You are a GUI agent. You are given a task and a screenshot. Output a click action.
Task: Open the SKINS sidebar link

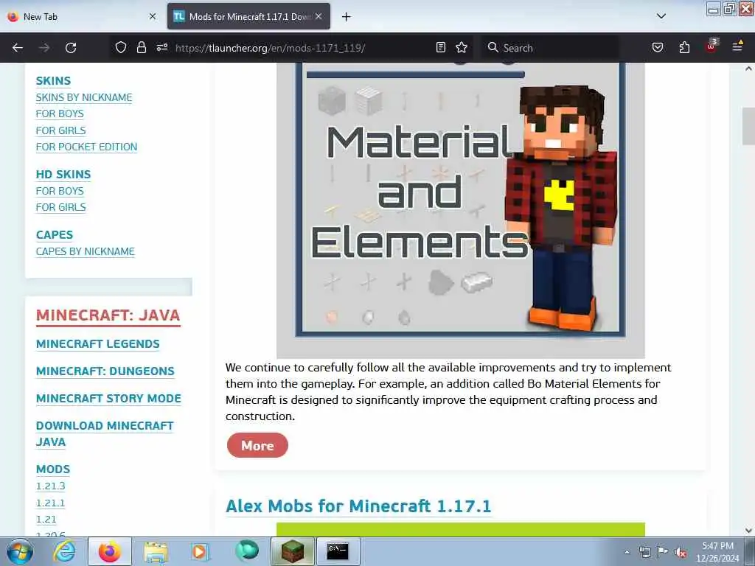(x=53, y=81)
